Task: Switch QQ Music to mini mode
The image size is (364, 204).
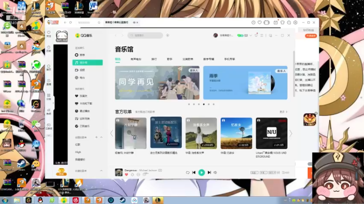Action: click(x=270, y=35)
